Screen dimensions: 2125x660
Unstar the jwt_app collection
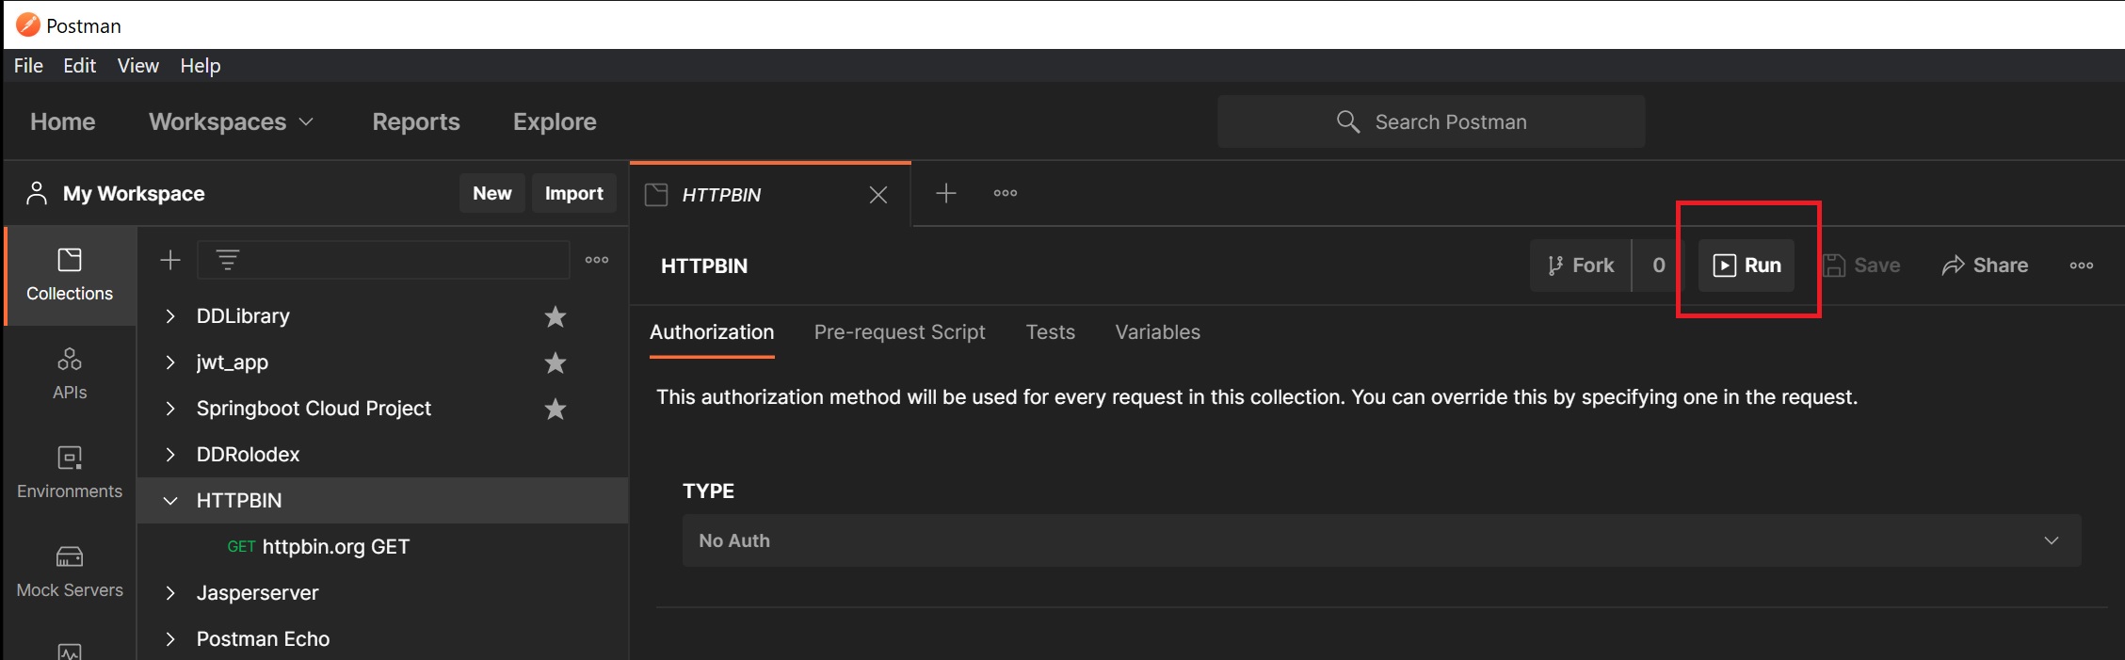pyautogui.click(x=555, y=362)
